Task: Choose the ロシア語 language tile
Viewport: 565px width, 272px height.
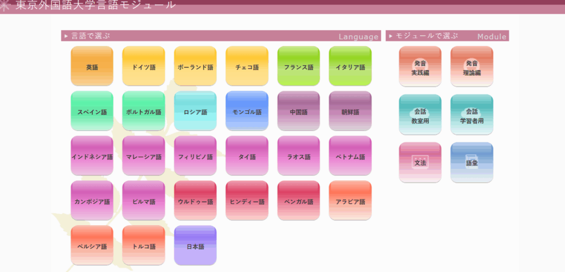Action: pyautogui.click(x=195, y=110)
